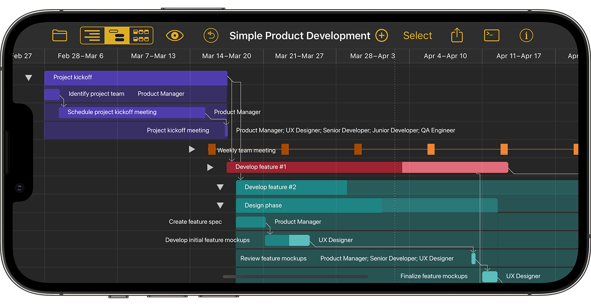Collapse the Project kickoff group
Screen dimensions: 591x305
coord(28,78)
